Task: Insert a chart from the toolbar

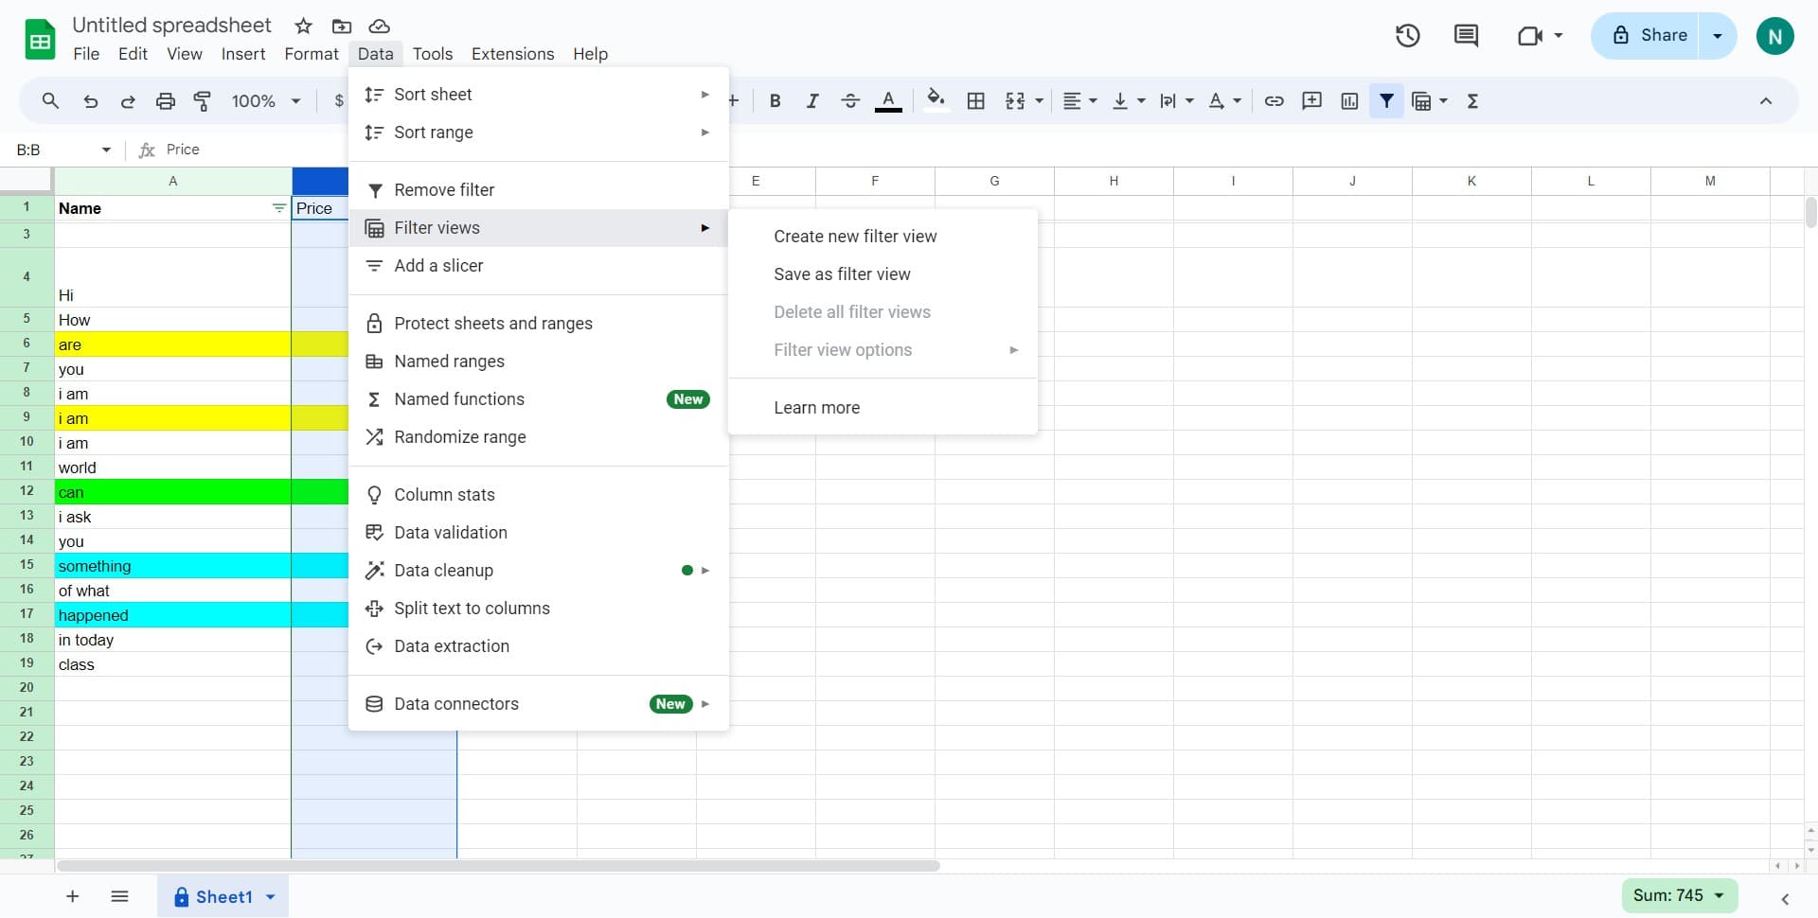Action: (1349, 100)
